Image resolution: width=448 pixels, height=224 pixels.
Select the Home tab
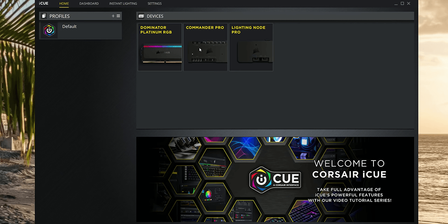point(64,4)
